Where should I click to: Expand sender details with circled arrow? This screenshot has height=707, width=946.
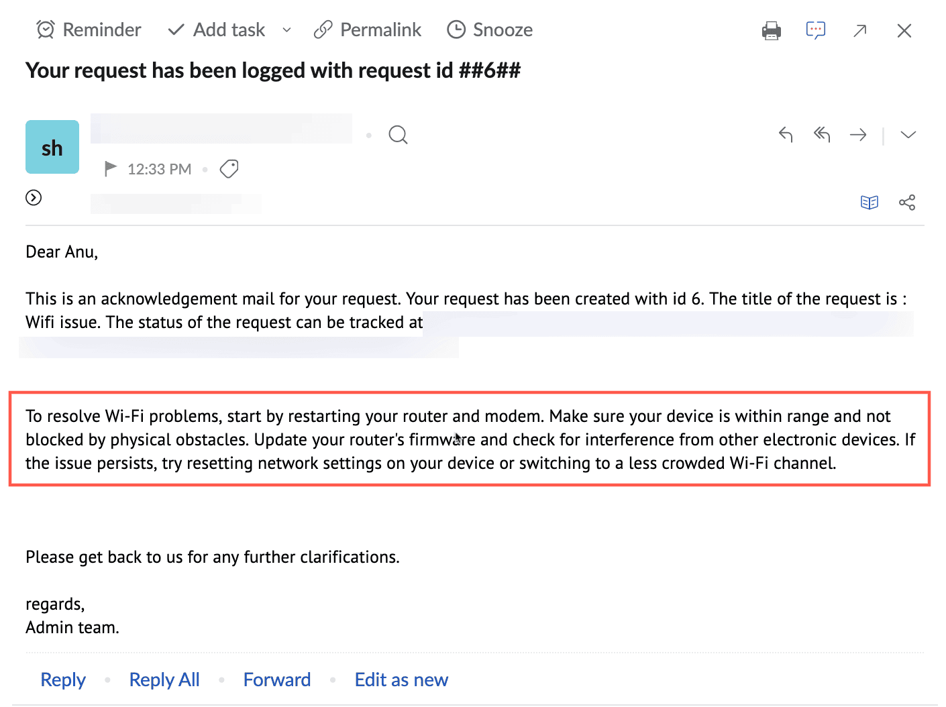(x=34, y=197)
